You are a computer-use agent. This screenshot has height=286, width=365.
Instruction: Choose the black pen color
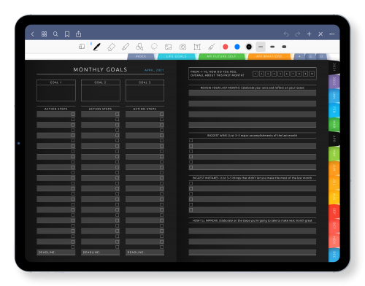(x=249, y=47)
